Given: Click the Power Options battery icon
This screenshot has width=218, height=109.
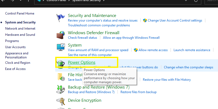Looking at the screenshot, I should point(61,64).
